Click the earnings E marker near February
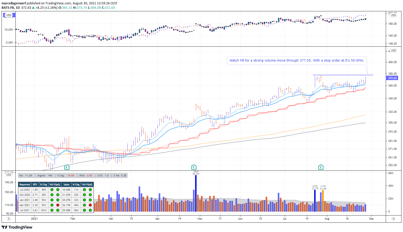This screenshot has width=403, height=232. click(67, 167)
